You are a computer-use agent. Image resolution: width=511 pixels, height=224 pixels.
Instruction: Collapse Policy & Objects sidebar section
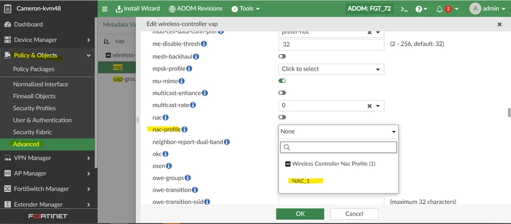[89, 55]
